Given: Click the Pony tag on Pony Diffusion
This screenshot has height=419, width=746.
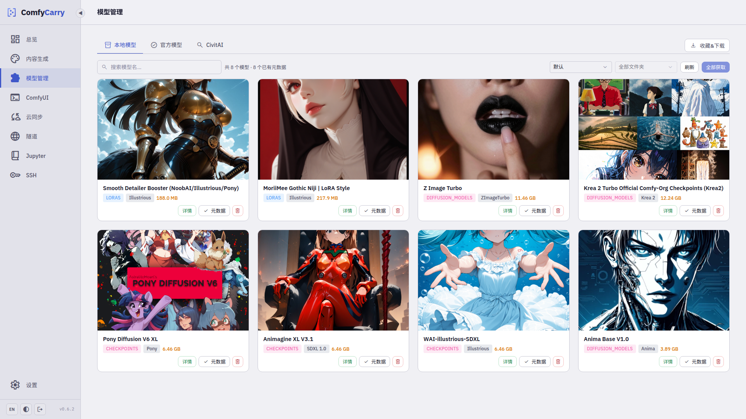Looking at the screenshot, I should 152,349.
